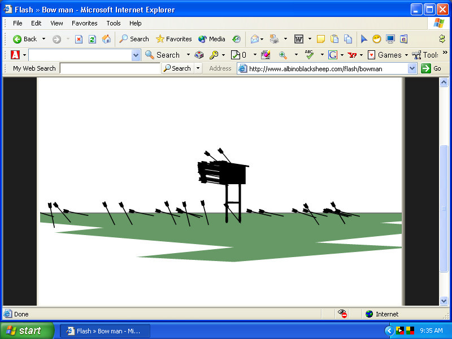Open the Tools menu in menu bar
Image resolution: width=452 pixels, height=339 pixels.
tap(114, 23)
